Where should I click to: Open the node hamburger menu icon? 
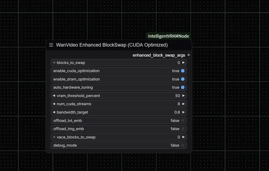click(x=51, y=45)
